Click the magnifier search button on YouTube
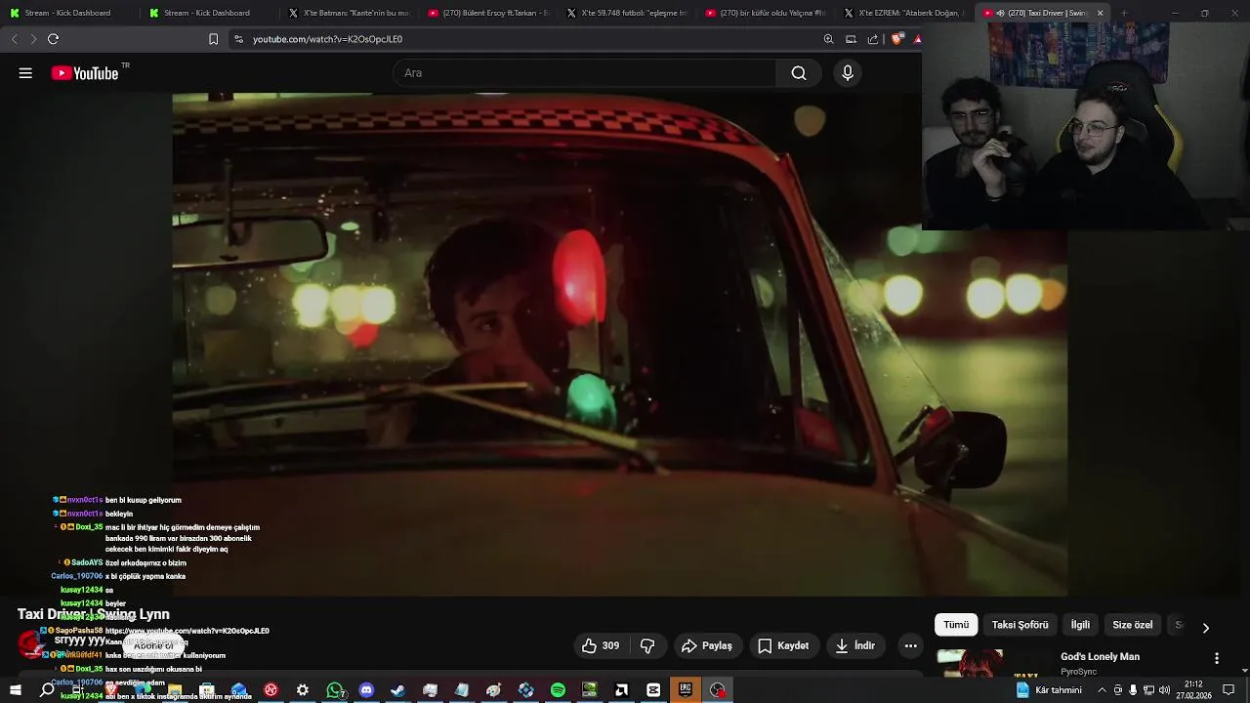Screen dimensions: 1250x703 tap(799, 73)
